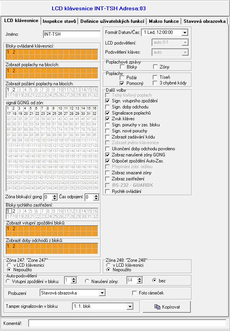This screenshot has height=331, width=230.
Task: Select Nepoužito for Zóna 248
Action: pyautogui.click(x=108, y=270)
